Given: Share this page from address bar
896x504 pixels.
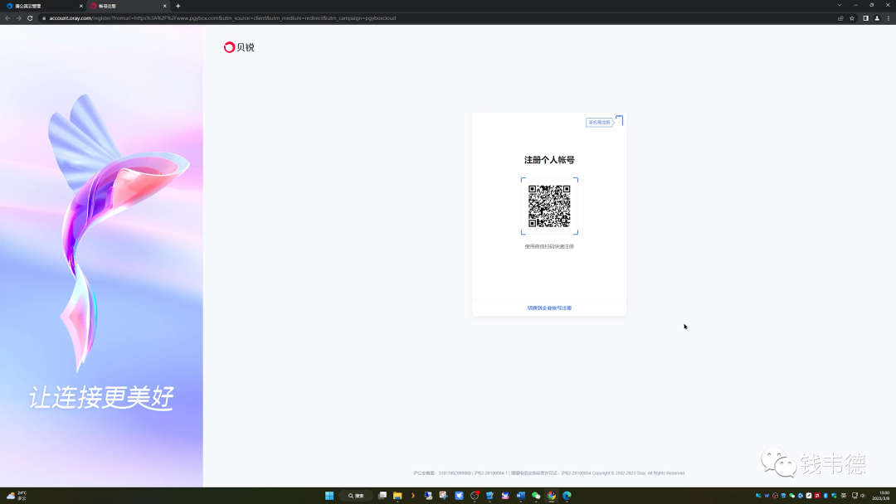Looking at the screenshot, I should pos(840,18).
